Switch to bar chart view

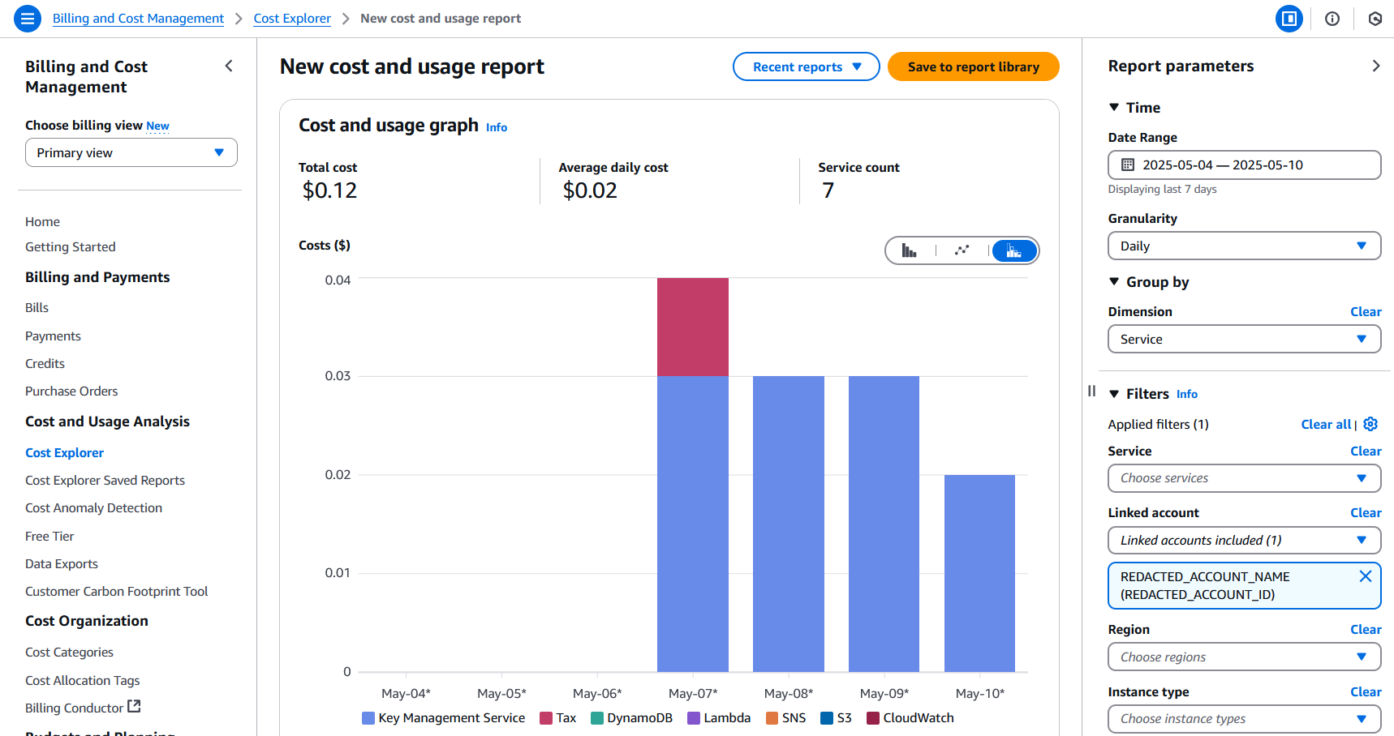tap(910, 250)
